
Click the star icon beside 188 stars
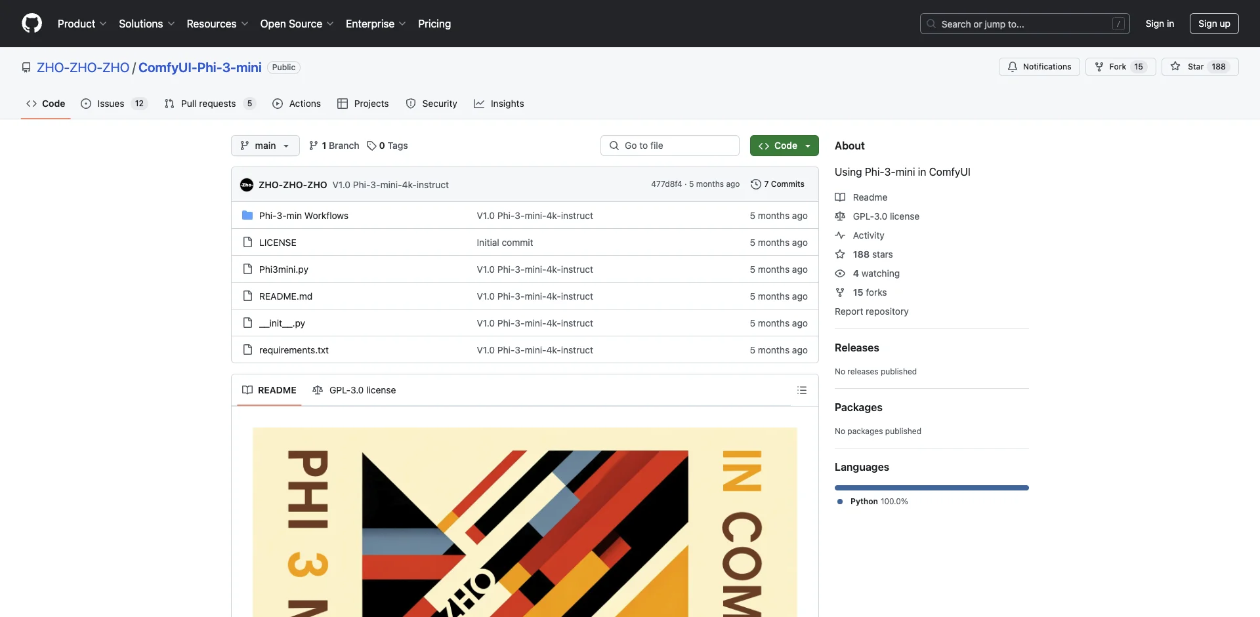pyautogui.click(x=840, y=254)
